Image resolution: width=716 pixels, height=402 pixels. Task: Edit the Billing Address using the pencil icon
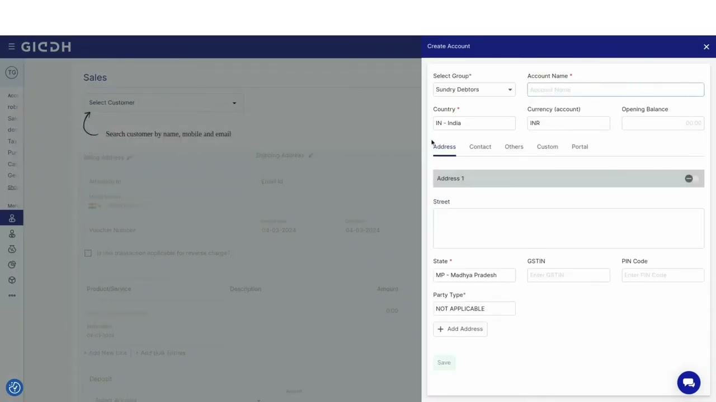click(130, 158)
